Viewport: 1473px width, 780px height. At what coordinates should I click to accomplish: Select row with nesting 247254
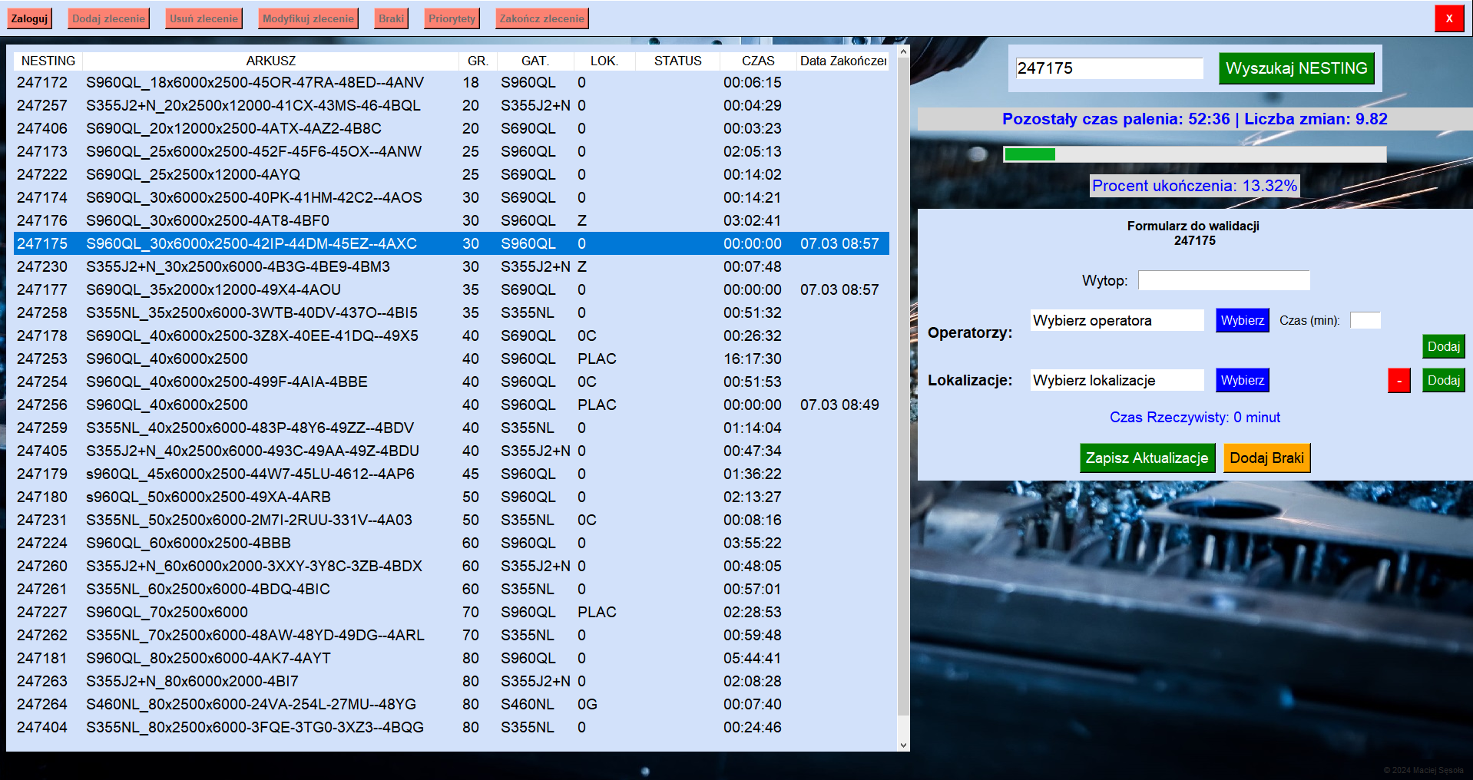(x=452, y=382)
